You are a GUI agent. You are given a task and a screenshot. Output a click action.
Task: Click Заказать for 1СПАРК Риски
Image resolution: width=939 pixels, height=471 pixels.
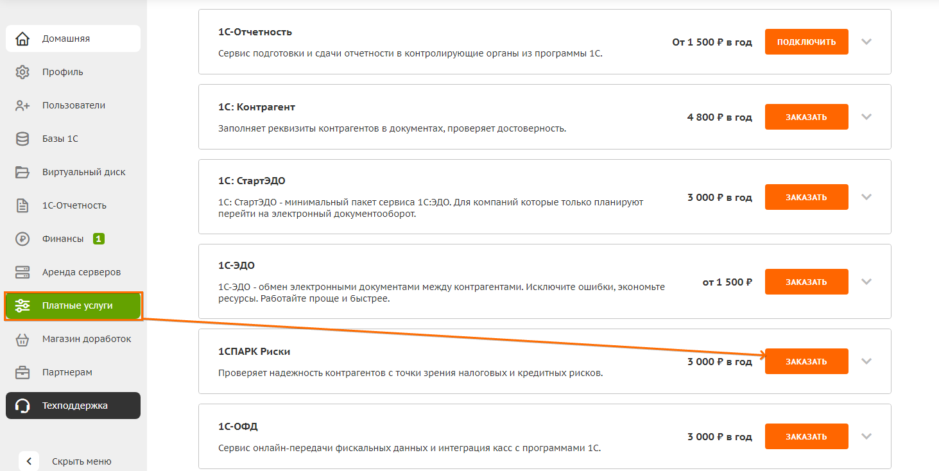point(806,361)
